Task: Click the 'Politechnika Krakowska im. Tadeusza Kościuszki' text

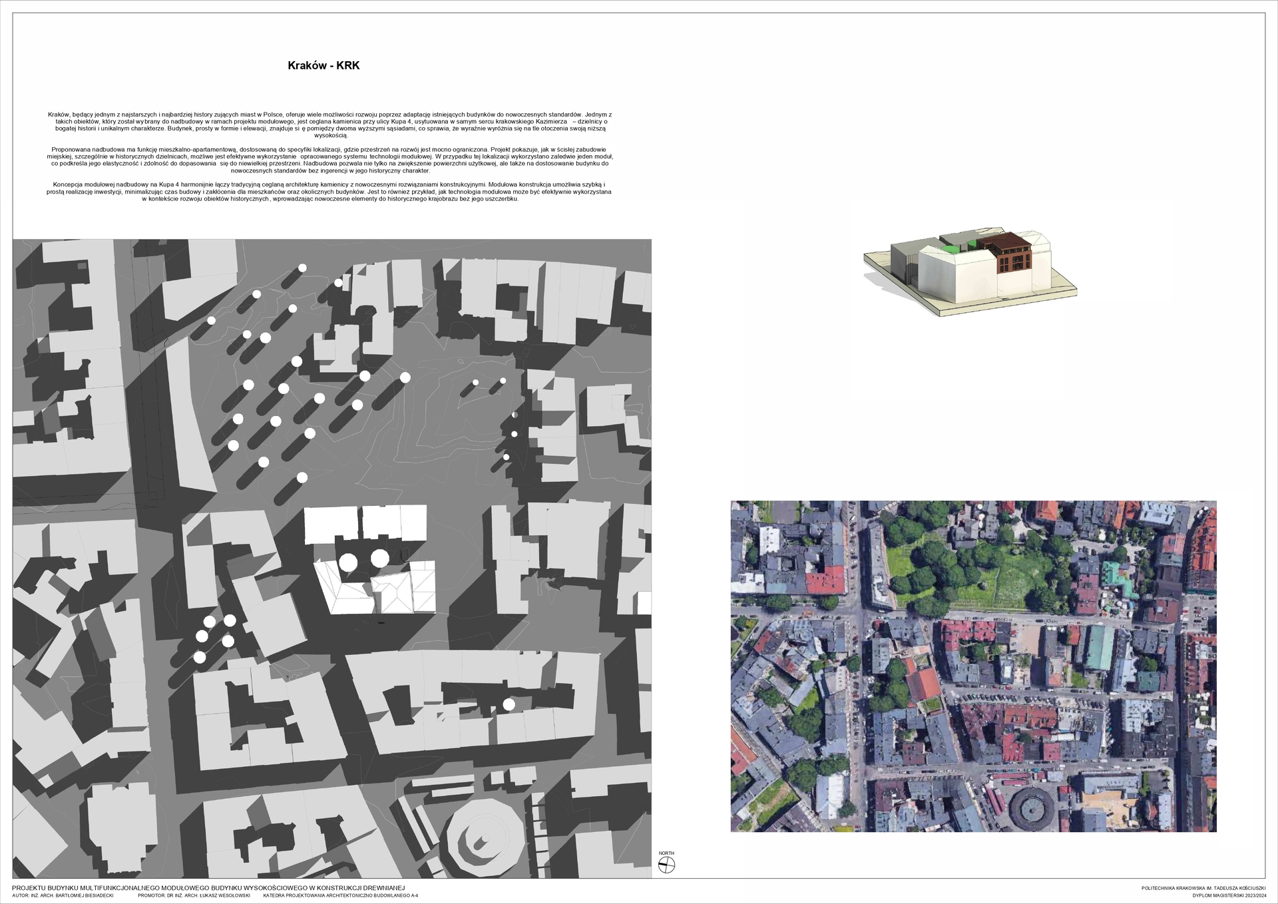Action: 1203,888
